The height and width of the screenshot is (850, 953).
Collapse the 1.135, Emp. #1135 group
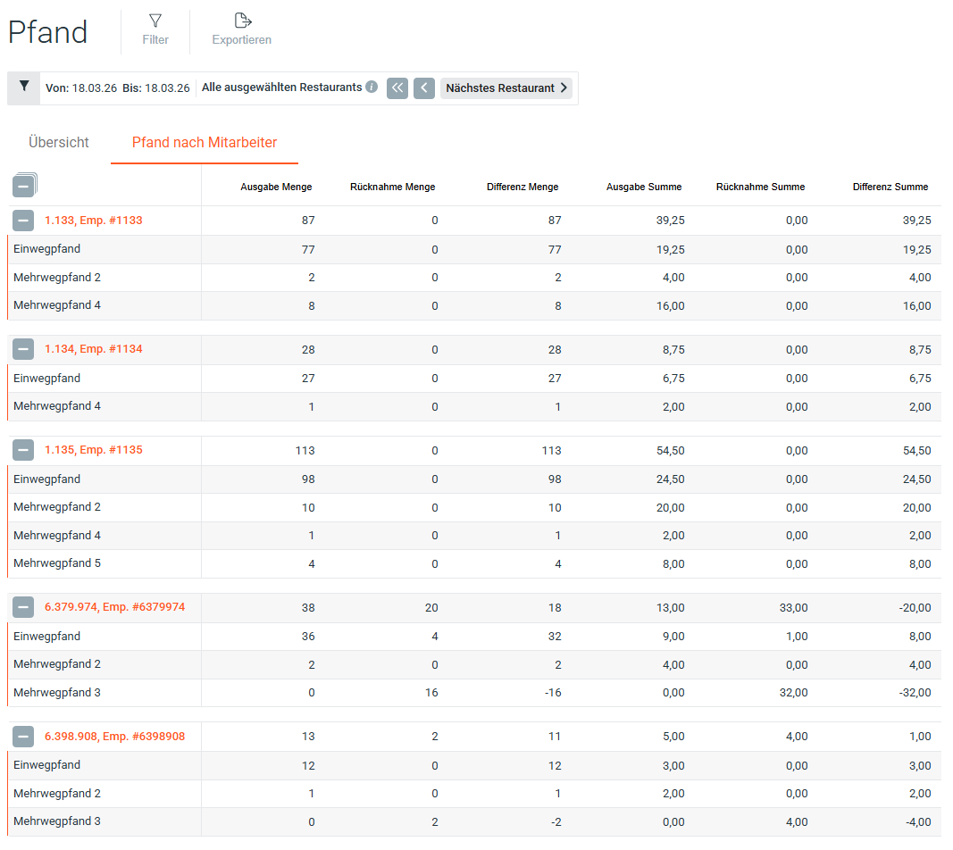point(23,450)
